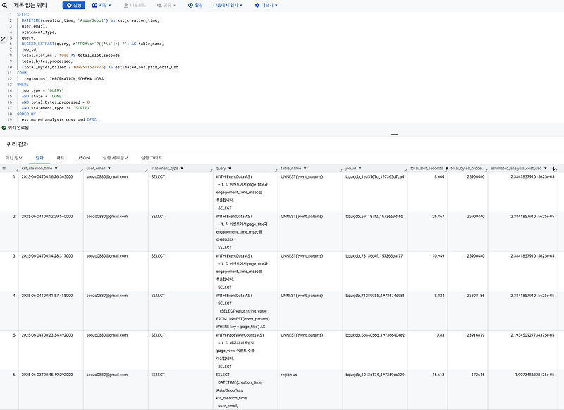
Task: Click job_id bquxjob_71289955_1973674d981
Action: click(375, 296)
